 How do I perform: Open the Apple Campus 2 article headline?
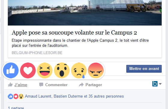point(74,33)
